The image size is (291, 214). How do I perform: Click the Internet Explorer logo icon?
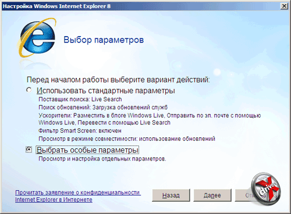click(x=37, y=38)
